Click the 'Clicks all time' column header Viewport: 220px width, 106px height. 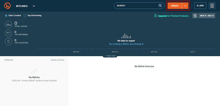(57, 60)
